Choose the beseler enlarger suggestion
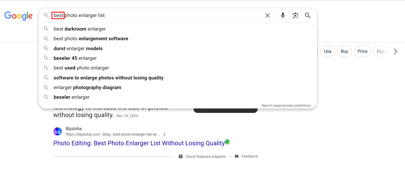The image size is (405, 173). [178, 97]
